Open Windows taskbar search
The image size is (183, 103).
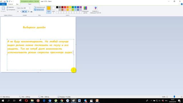9,100
